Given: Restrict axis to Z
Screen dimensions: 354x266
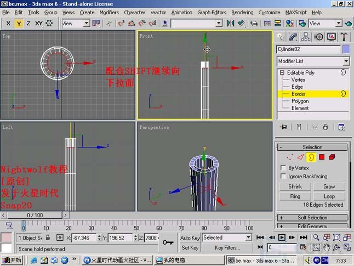Looking at the screenshot, I should 28,24.
